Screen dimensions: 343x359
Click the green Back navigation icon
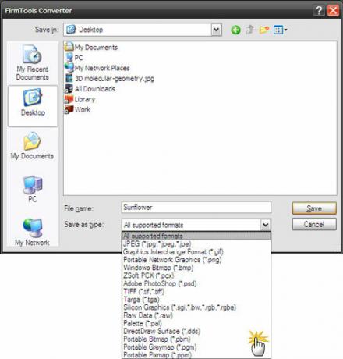tap(235, 30)
